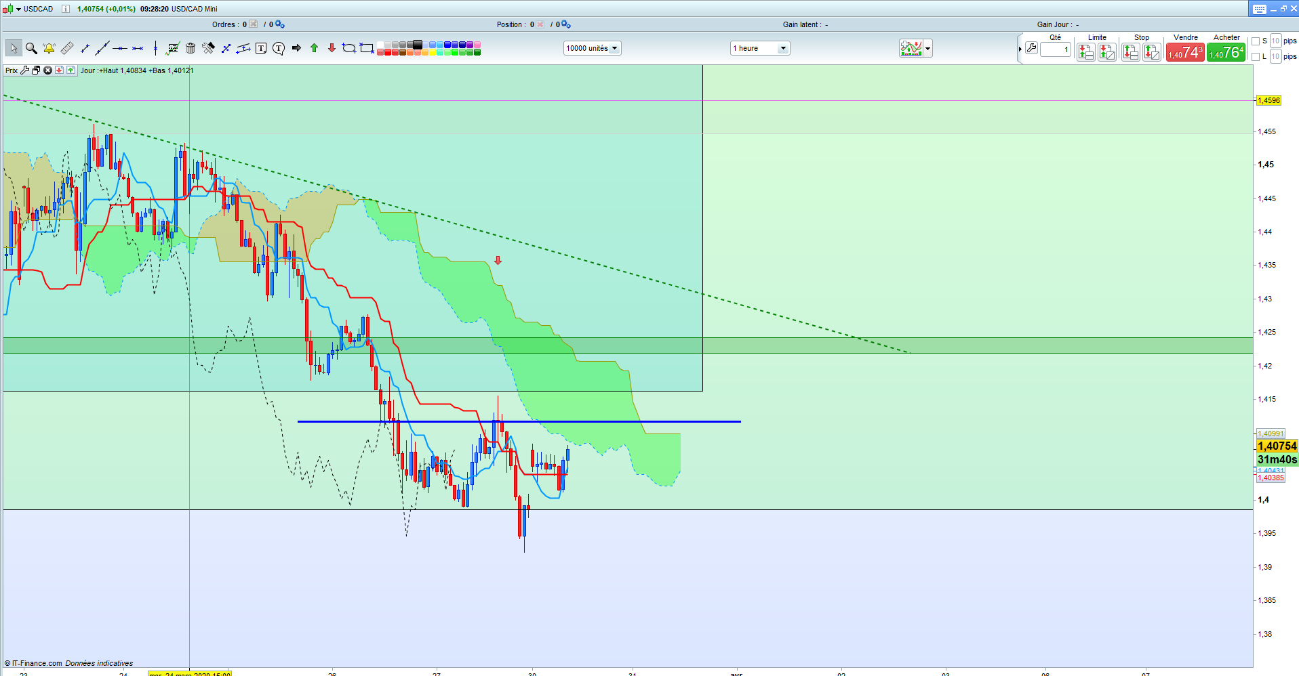Select the ellipse drawing tool

click(349, 48)
